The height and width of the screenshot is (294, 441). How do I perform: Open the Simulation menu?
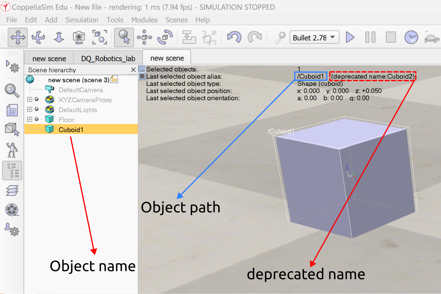[82, 20]
